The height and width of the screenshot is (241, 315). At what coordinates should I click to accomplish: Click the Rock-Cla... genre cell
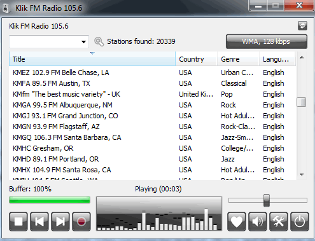[x=238, y=127]
